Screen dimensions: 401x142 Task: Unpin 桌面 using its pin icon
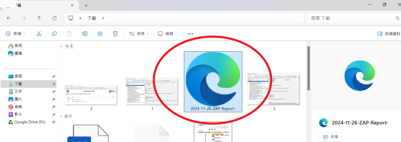(x=54, y=76)
